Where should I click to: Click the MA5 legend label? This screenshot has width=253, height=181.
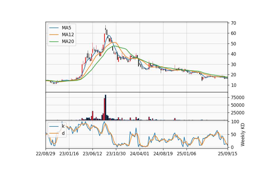point(66,28)
